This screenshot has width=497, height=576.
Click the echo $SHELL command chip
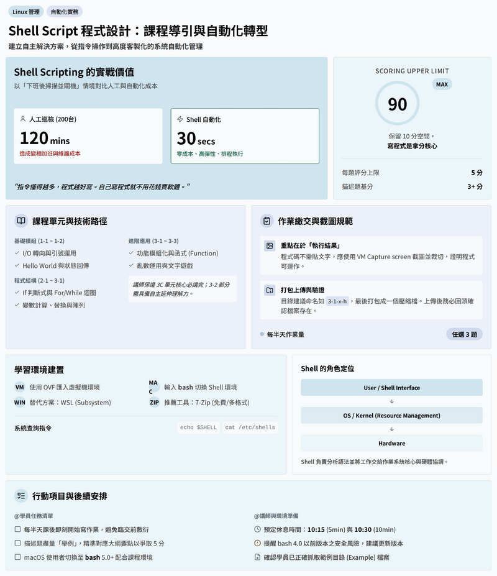point(198,427)
